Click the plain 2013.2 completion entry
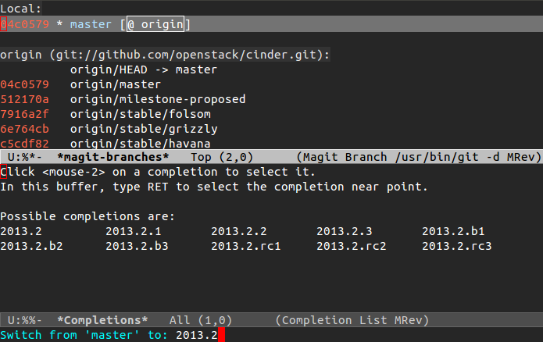Image resolution: width=543 pixels, height=342 pixels. point(21,231)
